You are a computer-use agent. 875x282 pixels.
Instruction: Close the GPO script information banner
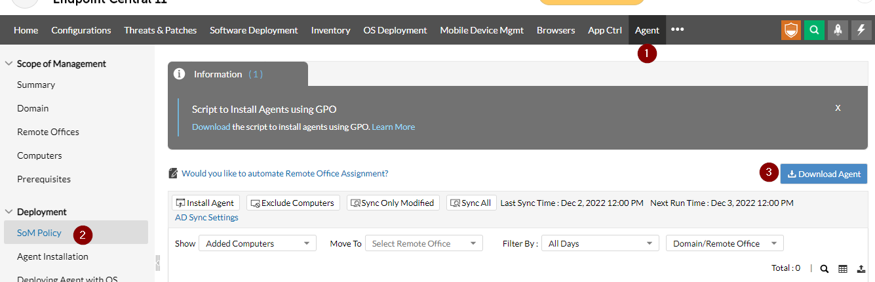coord(838,108)
